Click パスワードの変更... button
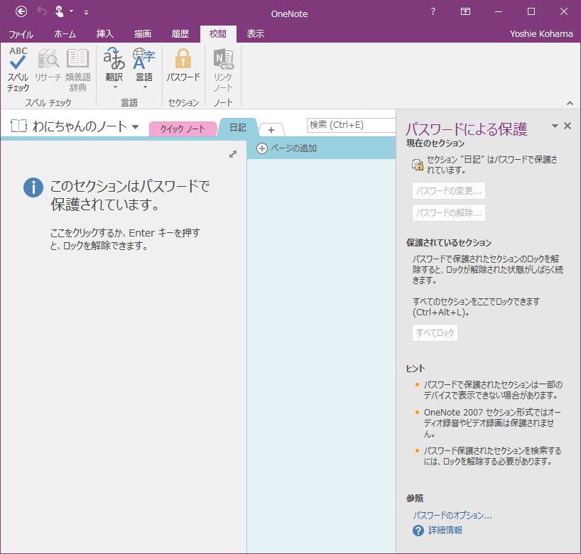Image resolution: width=581 pixels, height=554 pixels. [448, 191]
